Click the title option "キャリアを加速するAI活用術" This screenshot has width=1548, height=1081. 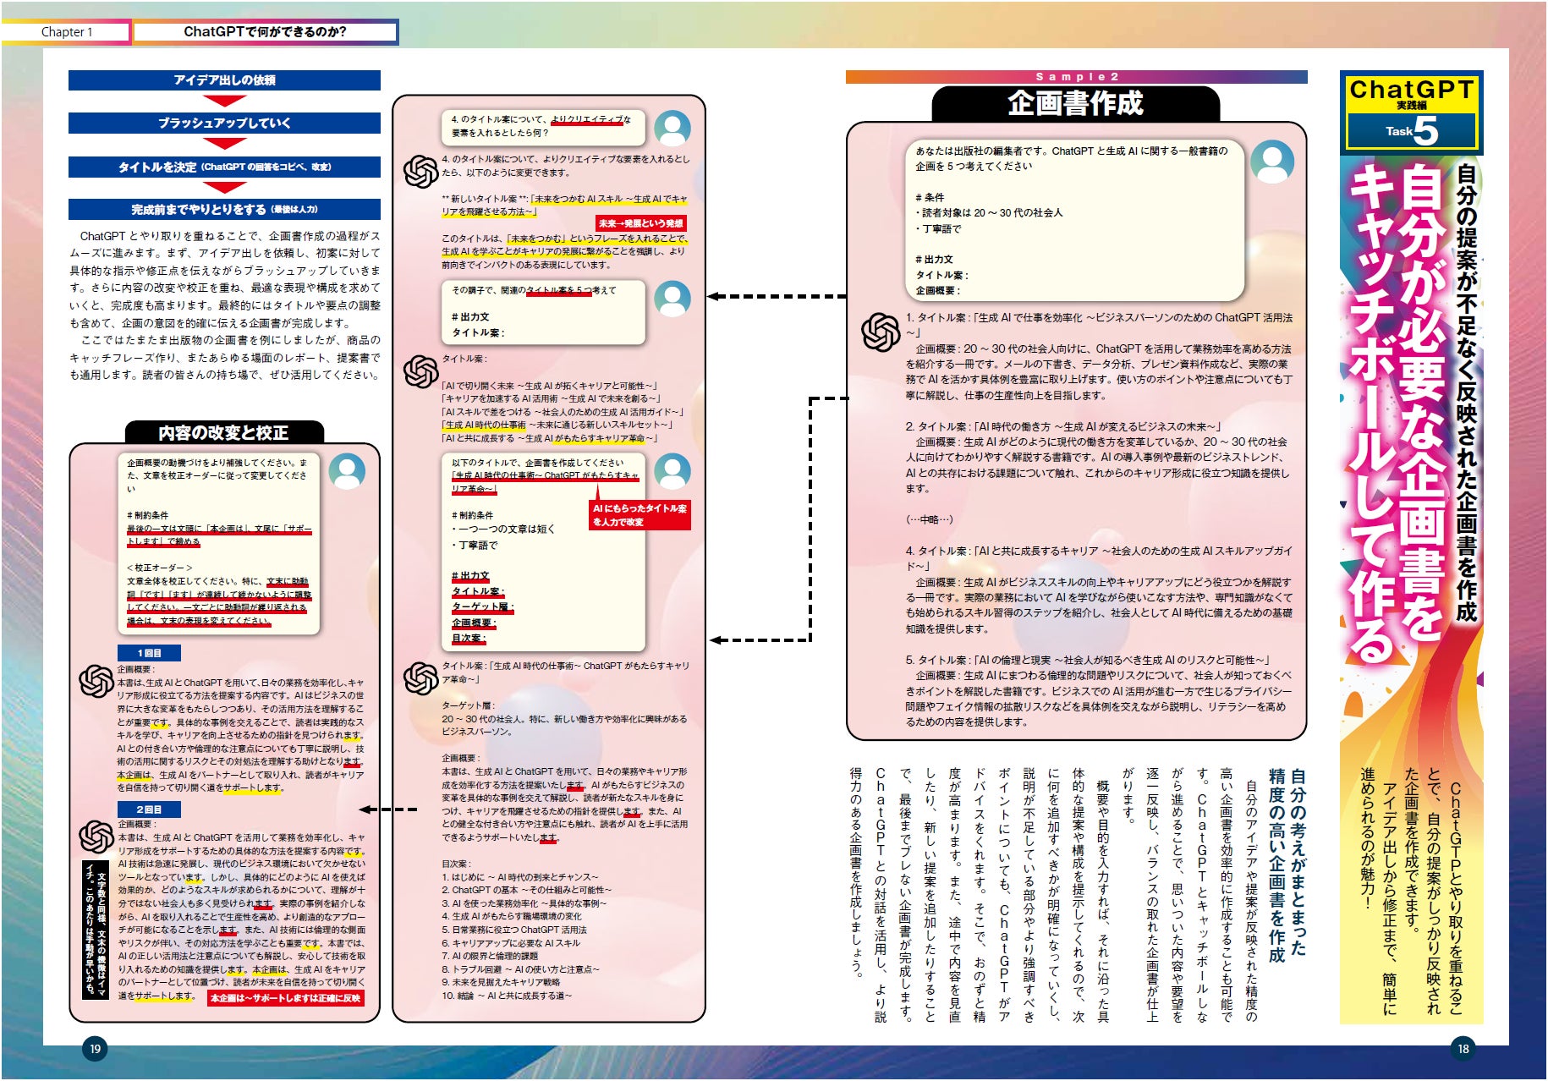point(552,398)
